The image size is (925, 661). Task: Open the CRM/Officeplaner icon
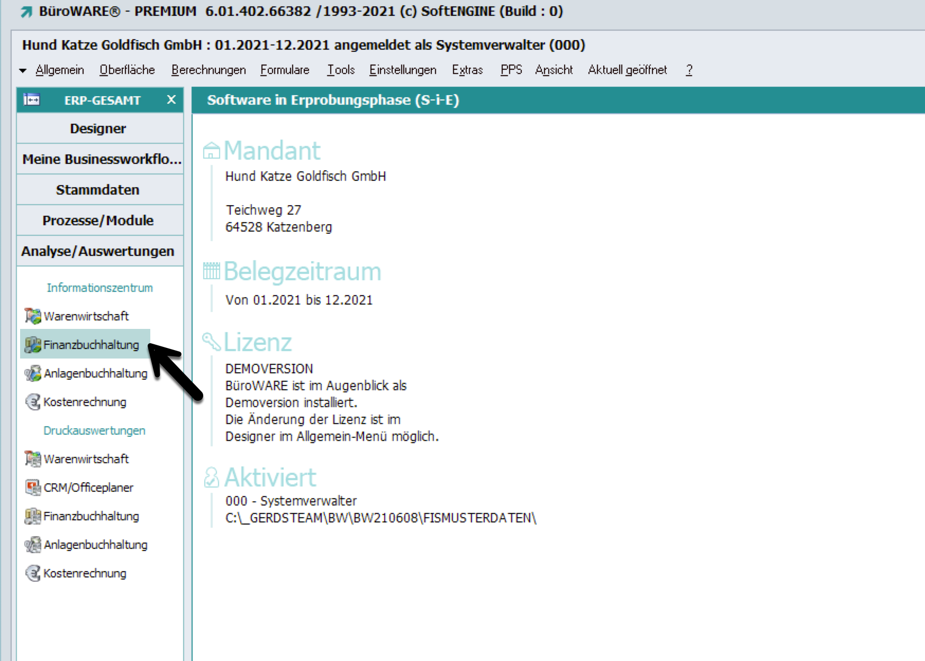33,488
